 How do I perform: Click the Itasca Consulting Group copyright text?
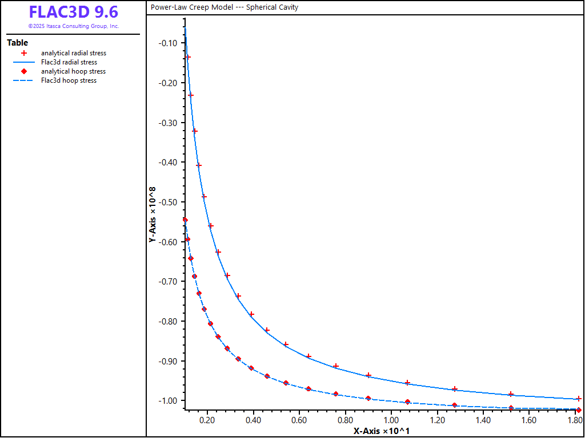[73, 26]
